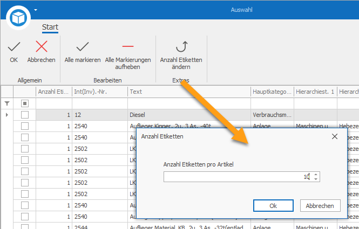The image size is (359, 229).
Task: Click the Int(Inv).-Nr. filter field
Action: pyautogui.click(x=99, y=103)
